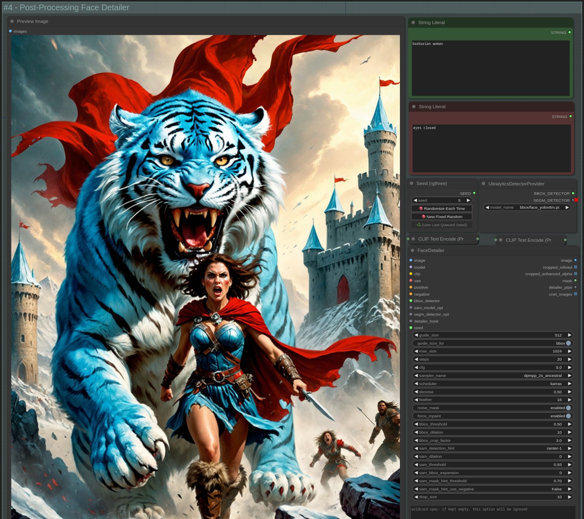Click the yellow clip input connector on FaceDetailer

[x=411, y=274]
